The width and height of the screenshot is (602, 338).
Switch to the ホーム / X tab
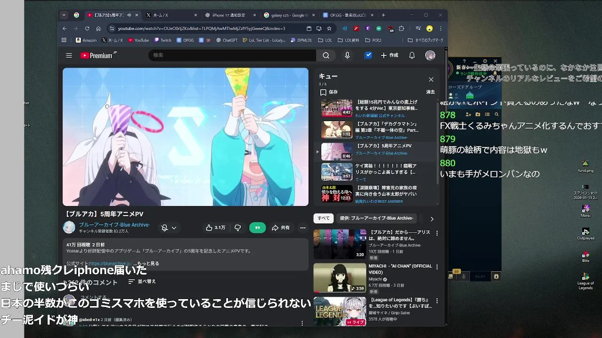(x=170, y=15)
